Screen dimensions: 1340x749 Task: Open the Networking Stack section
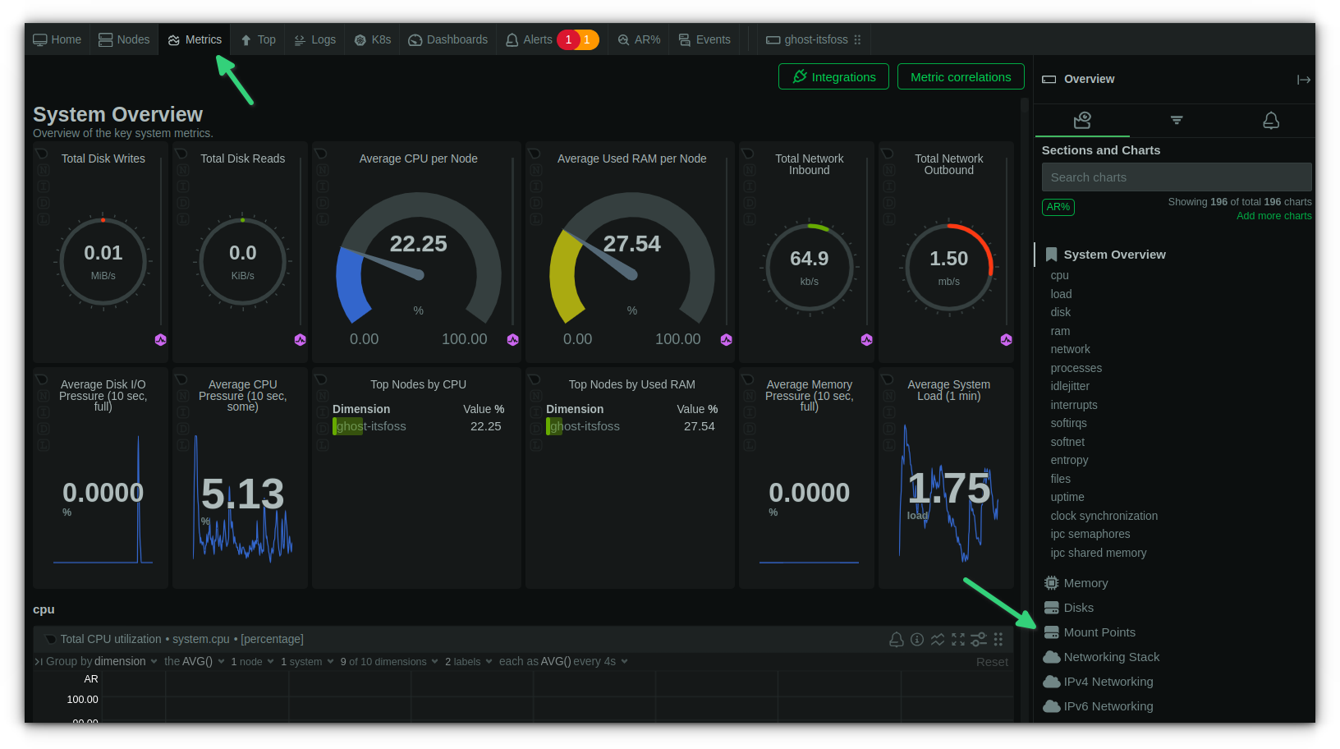pyautogui.click(x=1101, y=657)
